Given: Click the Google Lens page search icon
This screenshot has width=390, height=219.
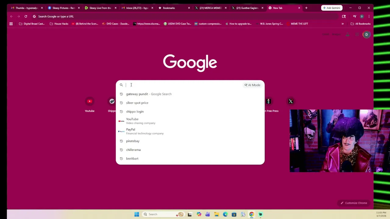Looking at the screenshot, I should tap(344, 16).
